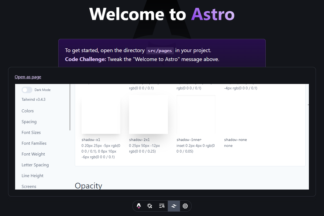Click the shadow-none label

click(235, 140)
